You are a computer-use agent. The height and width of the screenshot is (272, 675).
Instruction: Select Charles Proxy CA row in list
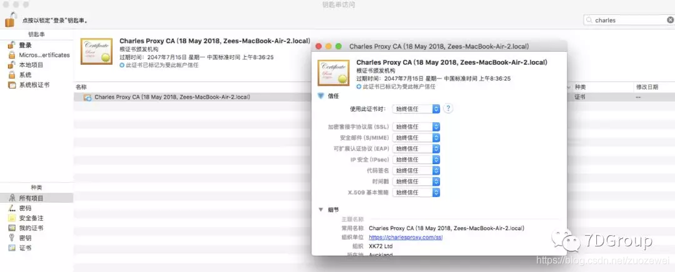coord(193,97)
